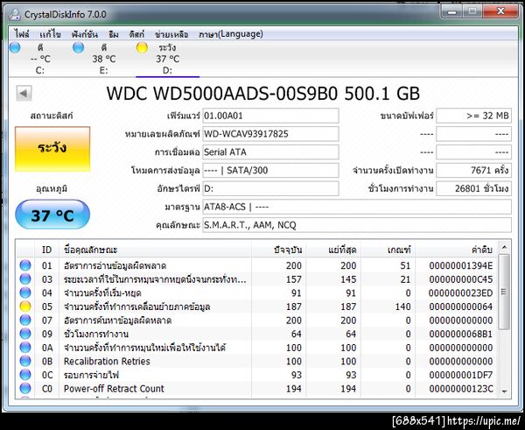
Task: Click threshold value 140 in row 05
Action: click(x=402, y=307)
